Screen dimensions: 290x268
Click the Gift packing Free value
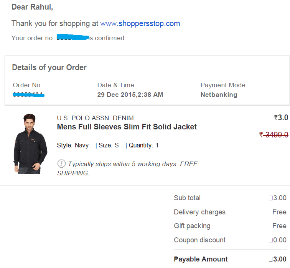tap(280, 226)
